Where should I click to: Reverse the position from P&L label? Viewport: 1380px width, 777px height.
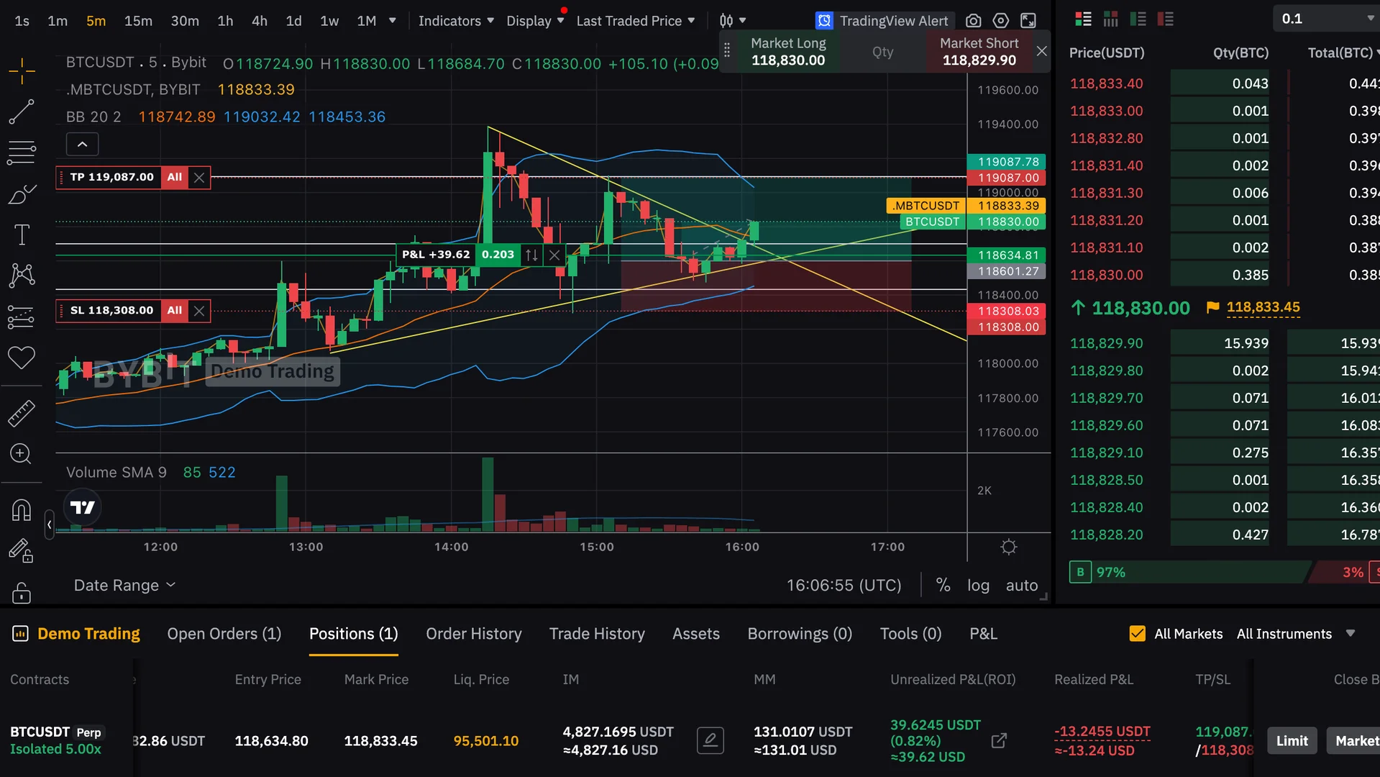pos(531,255)
